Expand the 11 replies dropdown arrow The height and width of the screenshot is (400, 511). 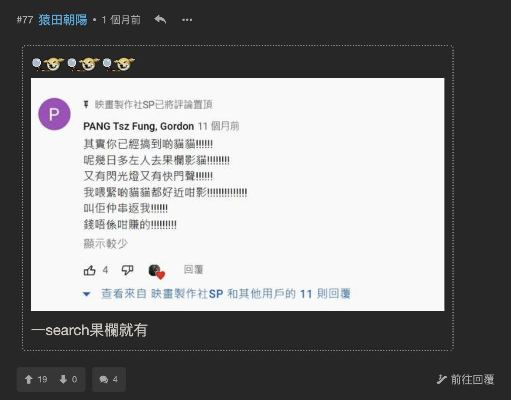pyautogui.click(x=87, y=294)
